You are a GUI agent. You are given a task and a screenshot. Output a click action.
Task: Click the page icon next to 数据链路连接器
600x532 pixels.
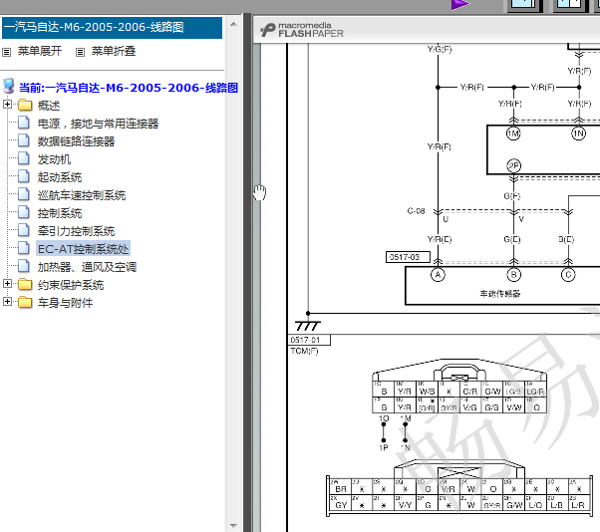pos(24,140)
